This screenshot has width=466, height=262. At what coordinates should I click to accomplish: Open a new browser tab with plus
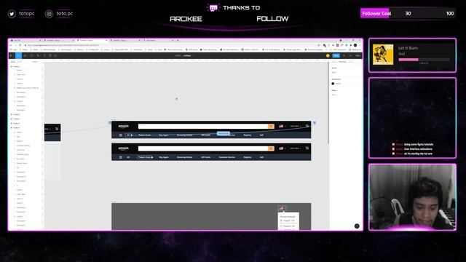point(178,40)
